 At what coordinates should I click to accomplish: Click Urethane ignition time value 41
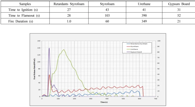144,10
